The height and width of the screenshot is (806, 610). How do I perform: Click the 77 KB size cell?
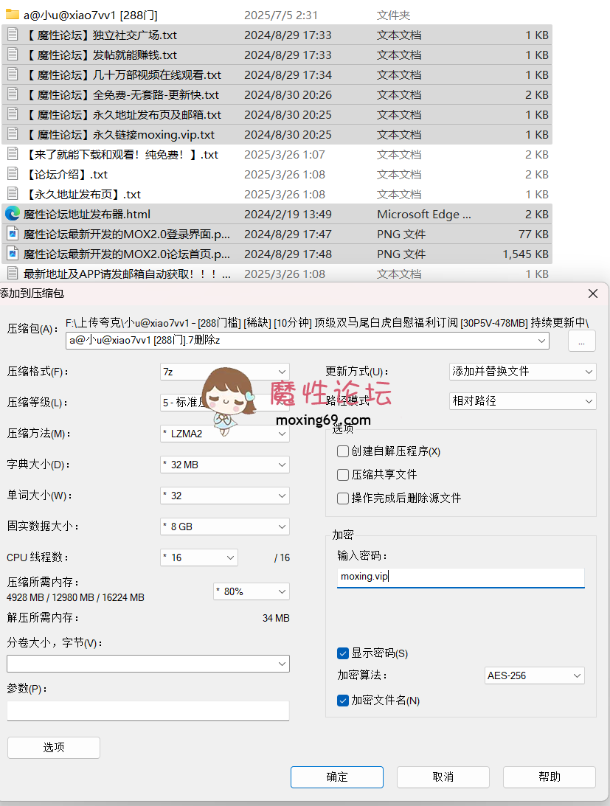[x=533, y=234]
